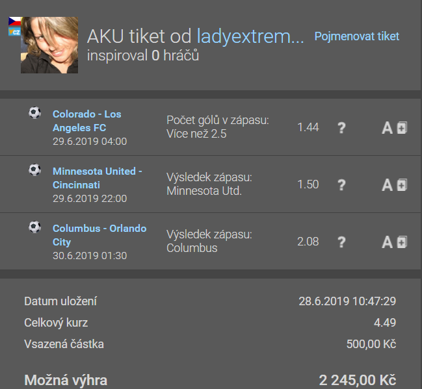Click the 2.08 odds value
The height and width of the screenshot is (389, 422).
click(x=308, y=242)
